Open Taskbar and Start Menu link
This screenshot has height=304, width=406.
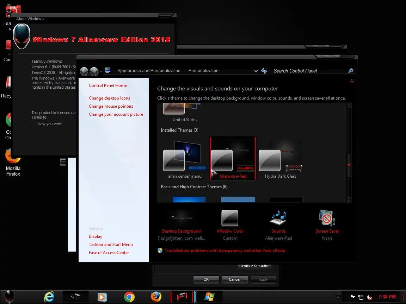pyautogui.click(x=111, y=245)
